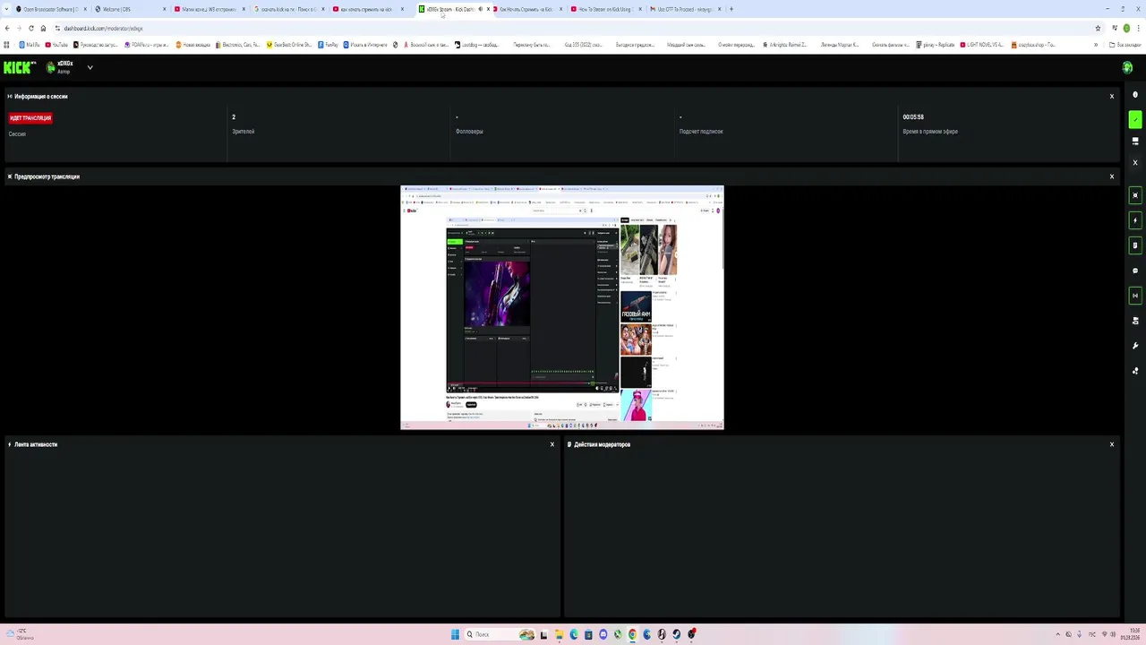Screen dimensions: 1146x645
Task: Open the Все закладки bookmarks folder
Action: [1126, 45]
